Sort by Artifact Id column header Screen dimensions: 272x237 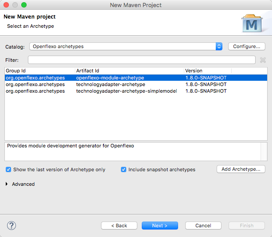pyautogui.click(x=129, y=71)
